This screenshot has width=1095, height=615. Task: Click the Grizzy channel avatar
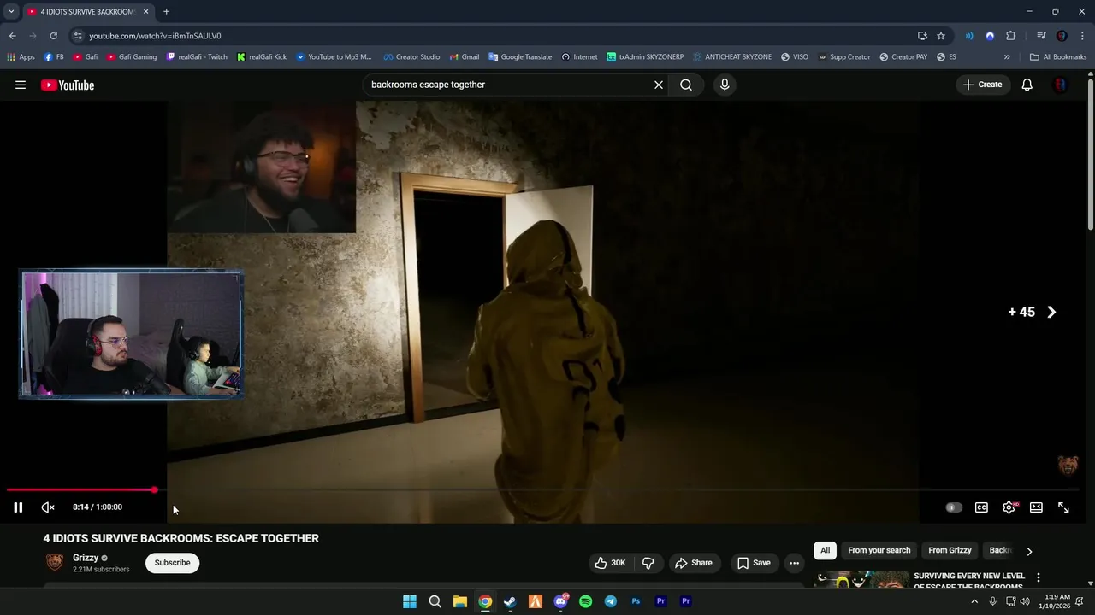click(x=54, y=562)
